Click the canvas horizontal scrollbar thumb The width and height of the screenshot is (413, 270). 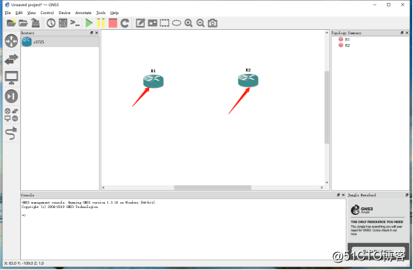coord(212,187)
